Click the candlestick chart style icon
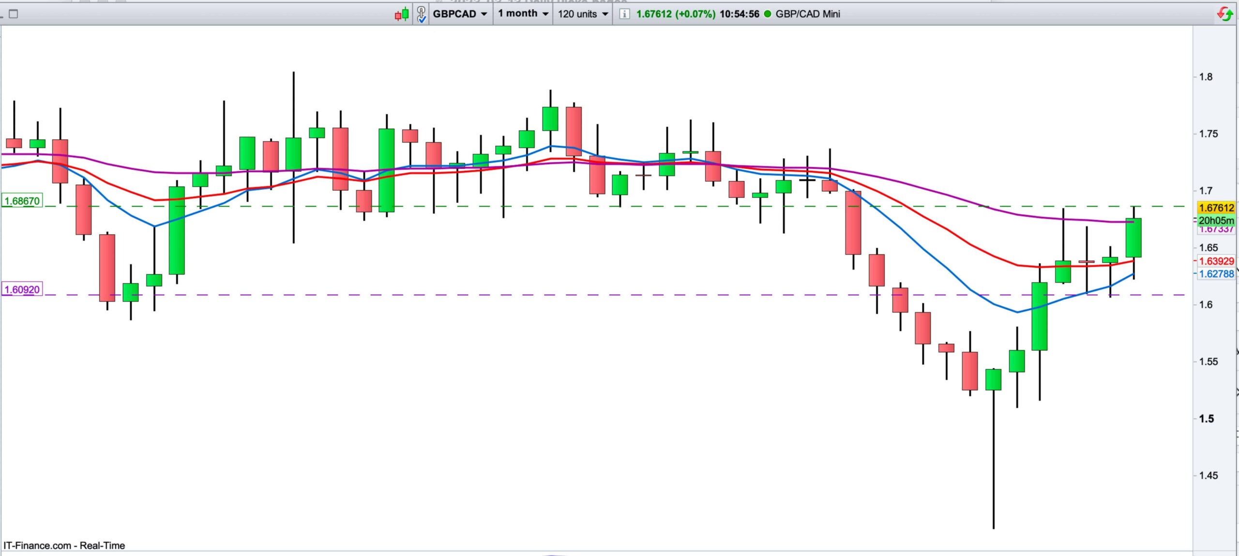 (402, 14)
